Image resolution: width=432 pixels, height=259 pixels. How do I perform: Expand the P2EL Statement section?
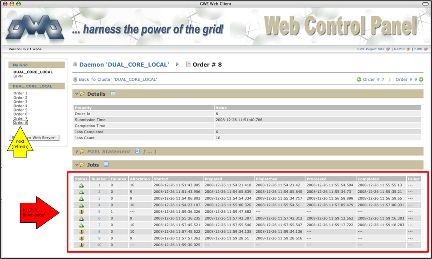point(77,151)
